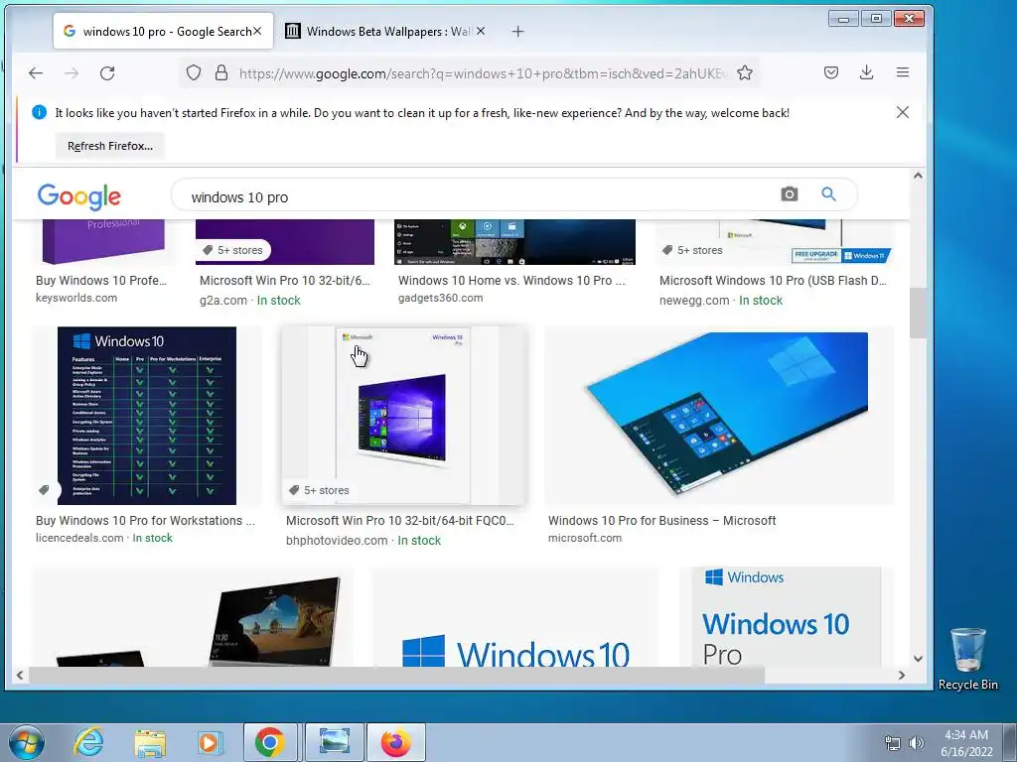Go back to the previous page
This screenshot has width=1017, height=762.
click(x=36, y=73)
